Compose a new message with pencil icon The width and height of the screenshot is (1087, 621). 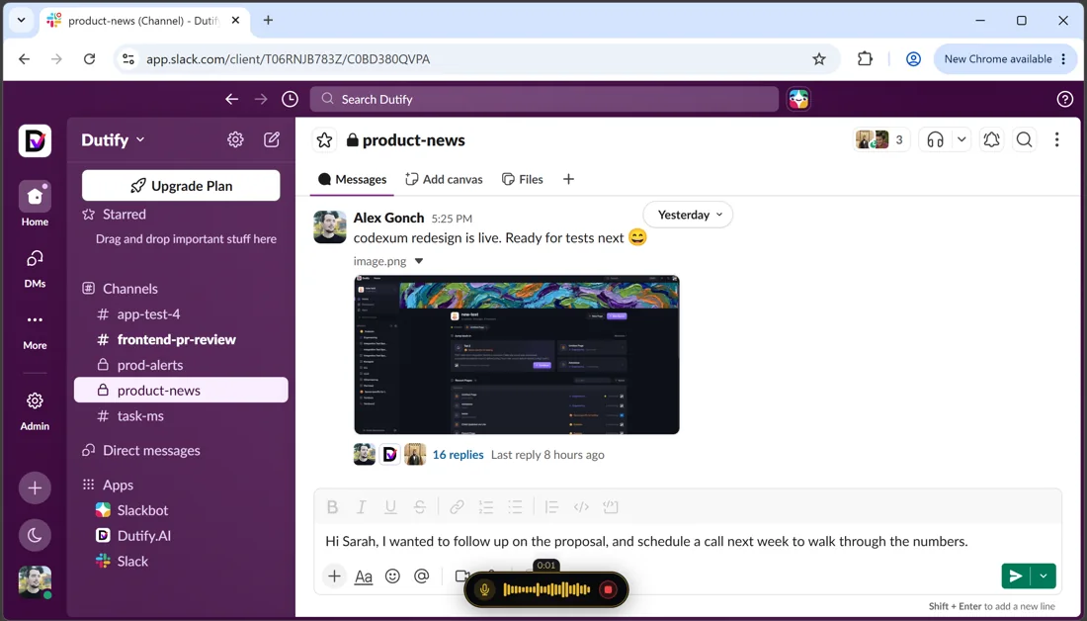[x=272, y=139]
